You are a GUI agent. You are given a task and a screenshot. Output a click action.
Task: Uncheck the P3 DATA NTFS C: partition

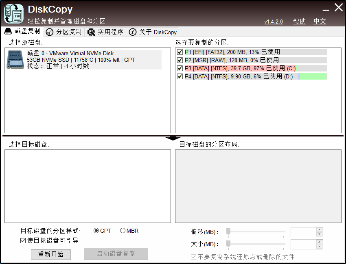click(180, 68)
